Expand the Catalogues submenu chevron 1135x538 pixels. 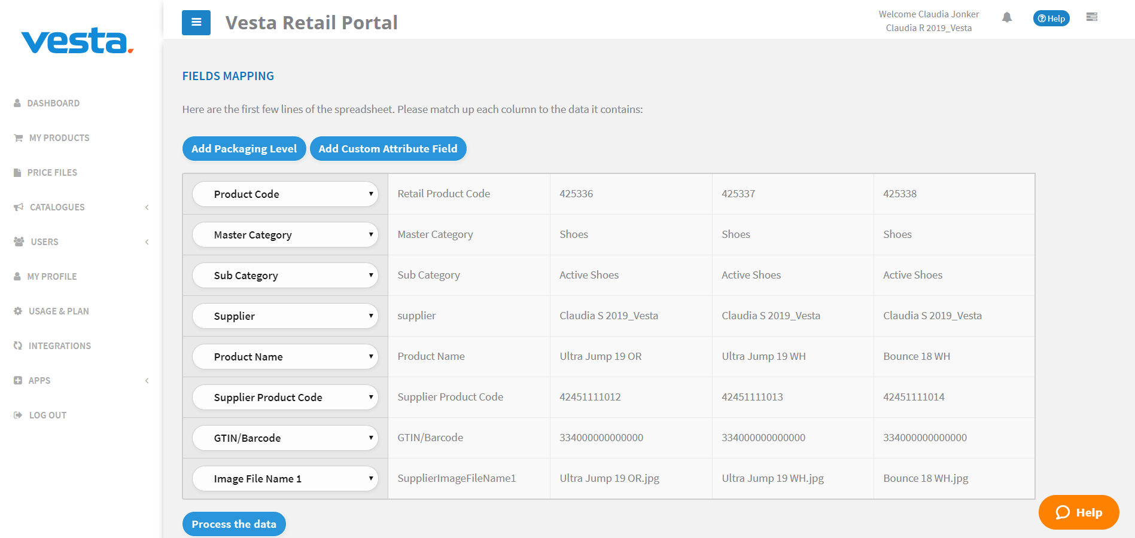147,207
